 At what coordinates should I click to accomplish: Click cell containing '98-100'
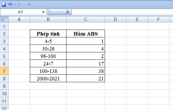tap(48, 56)
